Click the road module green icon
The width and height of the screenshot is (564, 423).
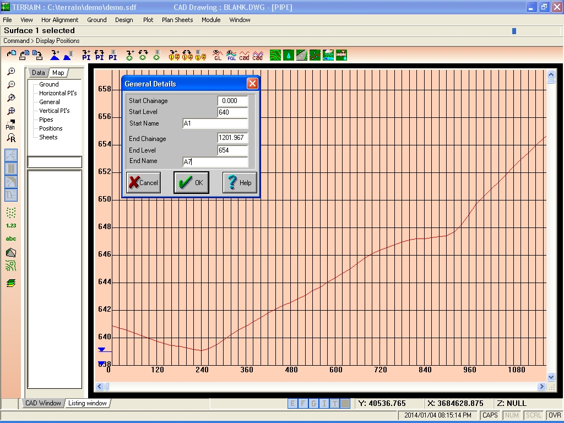coord(301,55)
